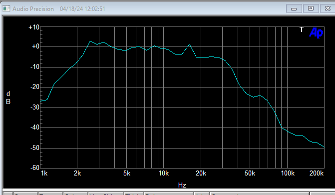Screen dimensions: 335x195
Task: Click the -30 label on vertical axis
Action: (35, 107)
